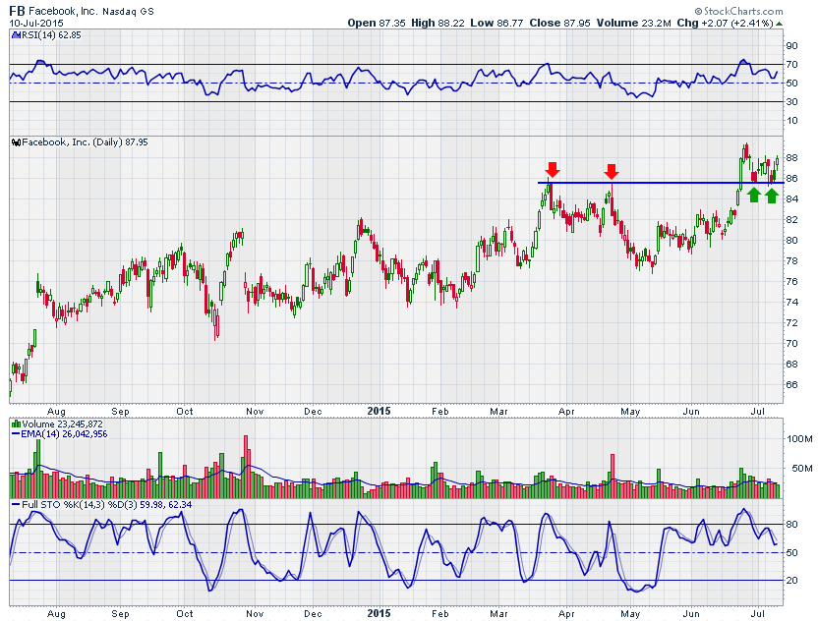
Task: Click the High 88.22 value
Action: tap(438, 23)
